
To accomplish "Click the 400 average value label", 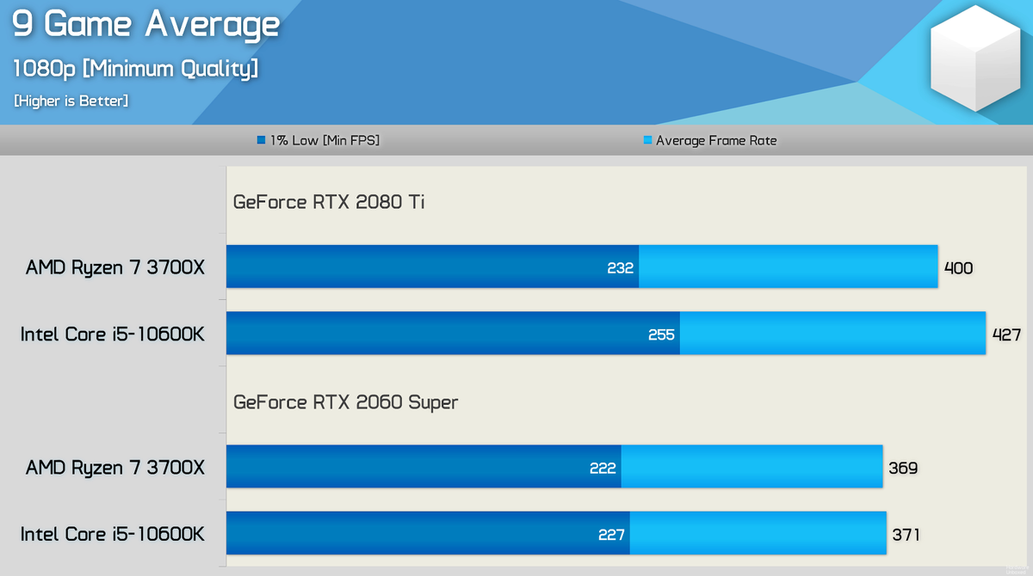I will 958,268.
